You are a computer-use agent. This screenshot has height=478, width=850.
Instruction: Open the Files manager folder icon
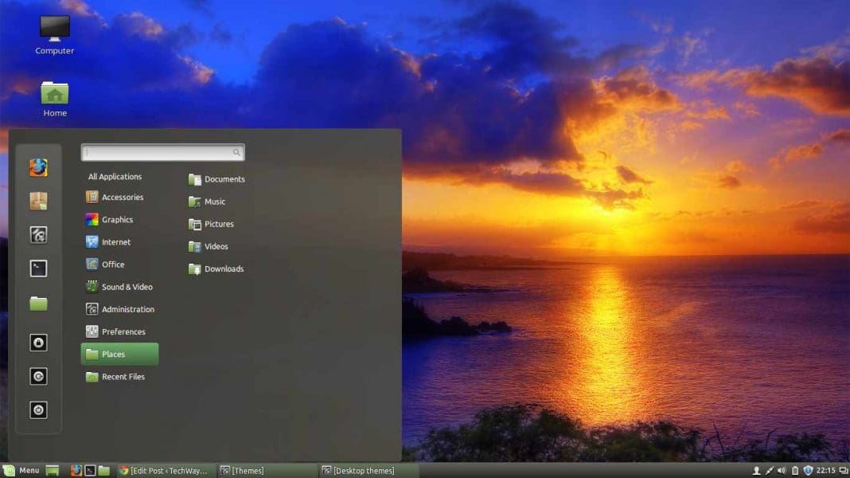click(x=37, y=303)
